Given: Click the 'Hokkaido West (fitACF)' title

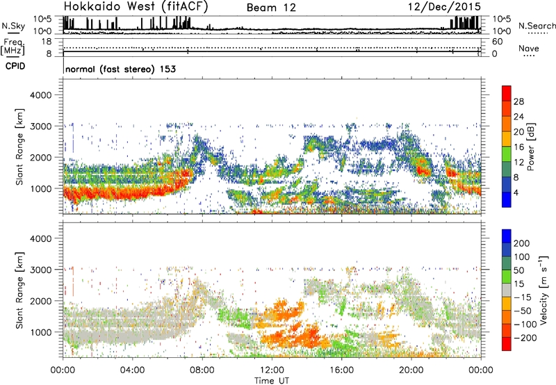Looking at the screenshot, I should [x=136, y=6].
